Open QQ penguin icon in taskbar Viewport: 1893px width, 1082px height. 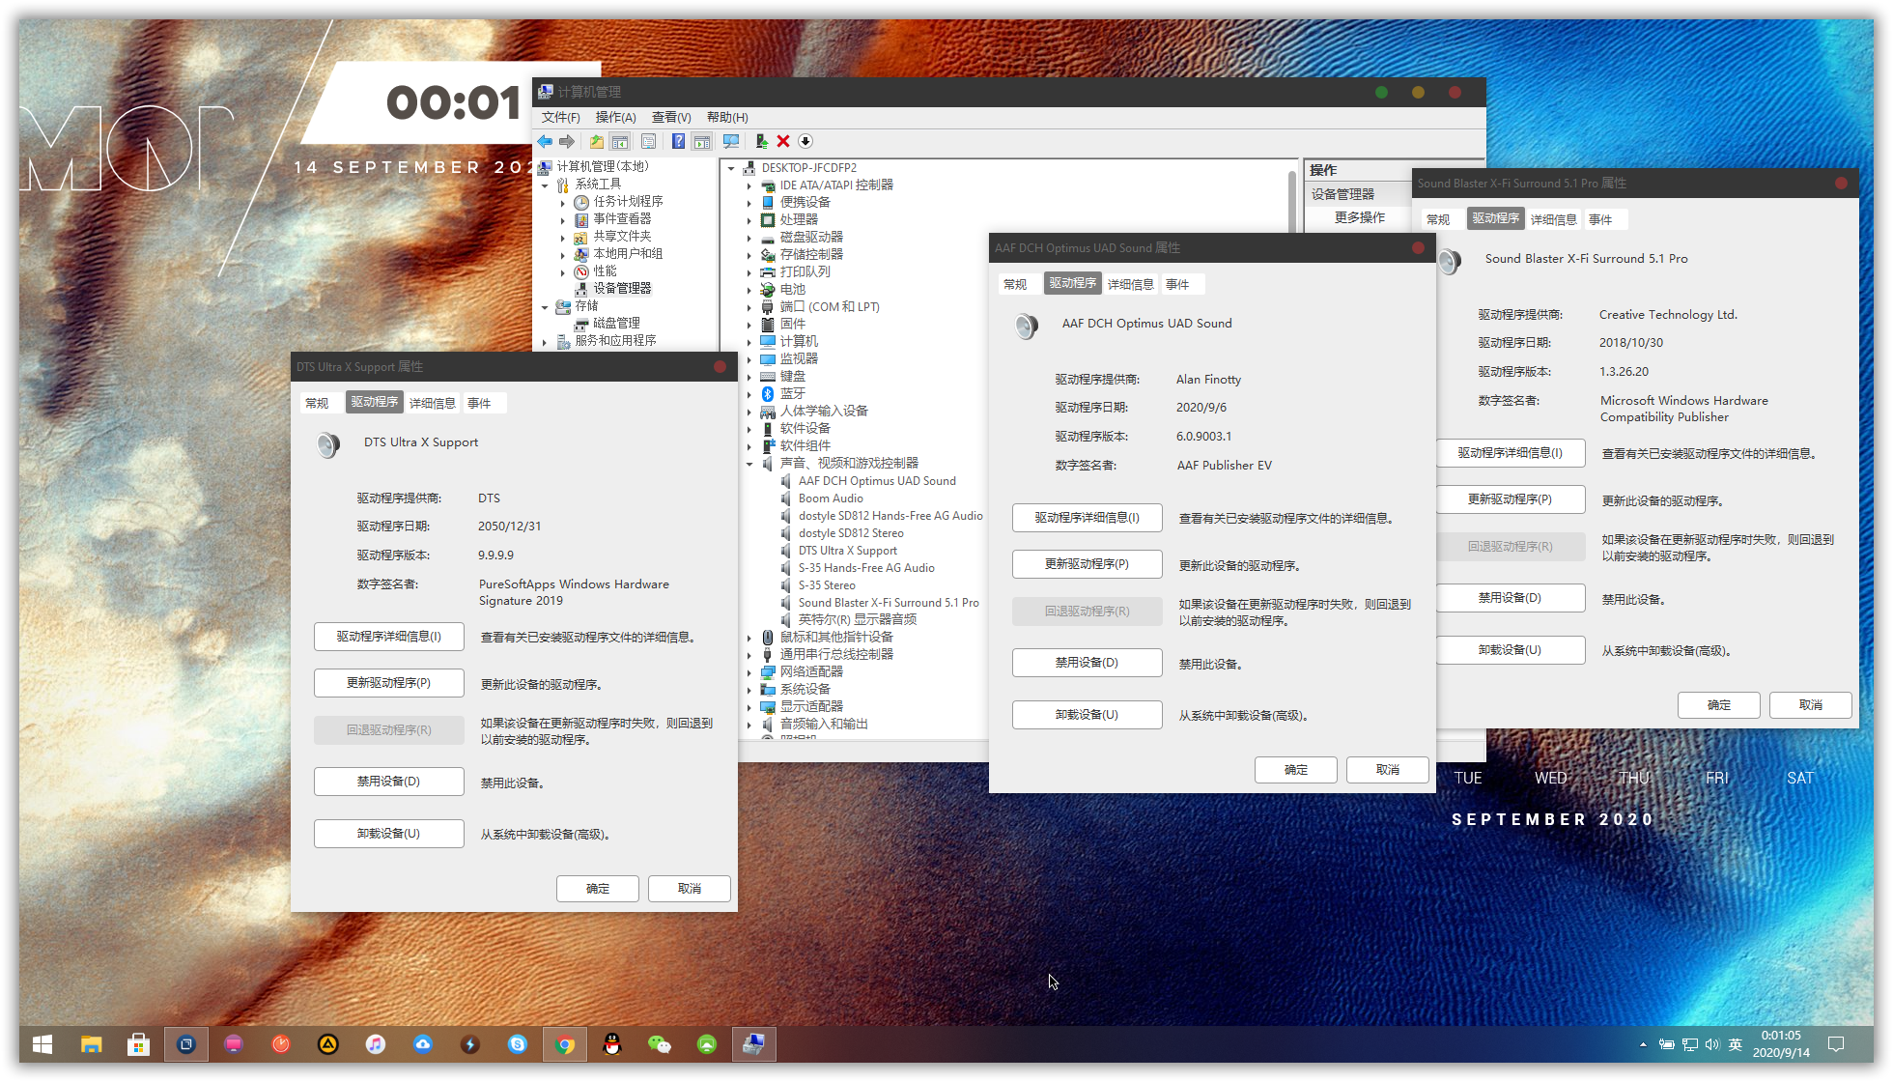612,1044
